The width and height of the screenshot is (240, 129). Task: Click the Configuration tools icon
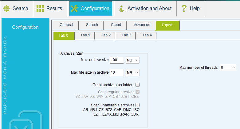(x=74, y=8)
